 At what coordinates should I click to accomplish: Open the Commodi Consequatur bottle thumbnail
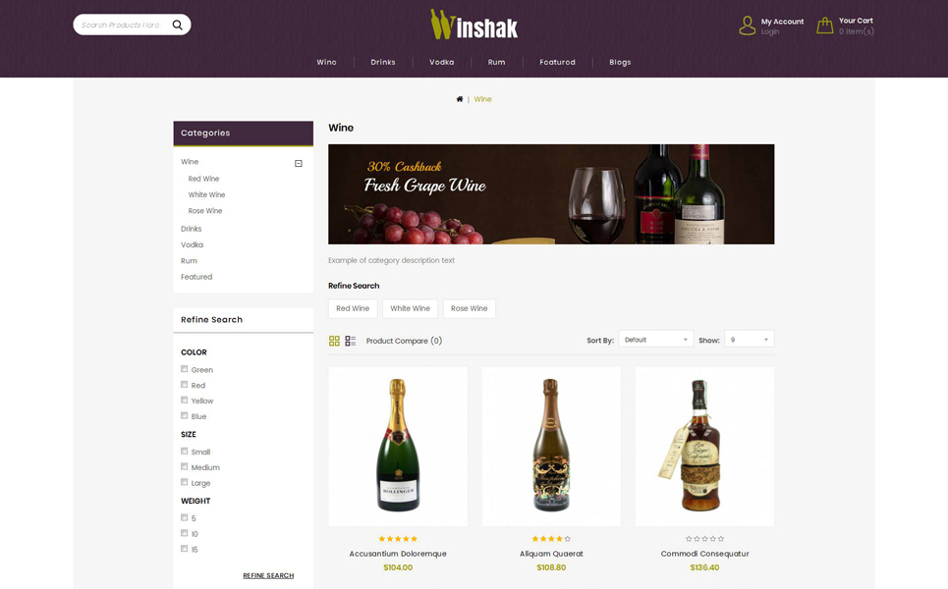(x=704, y=447)
